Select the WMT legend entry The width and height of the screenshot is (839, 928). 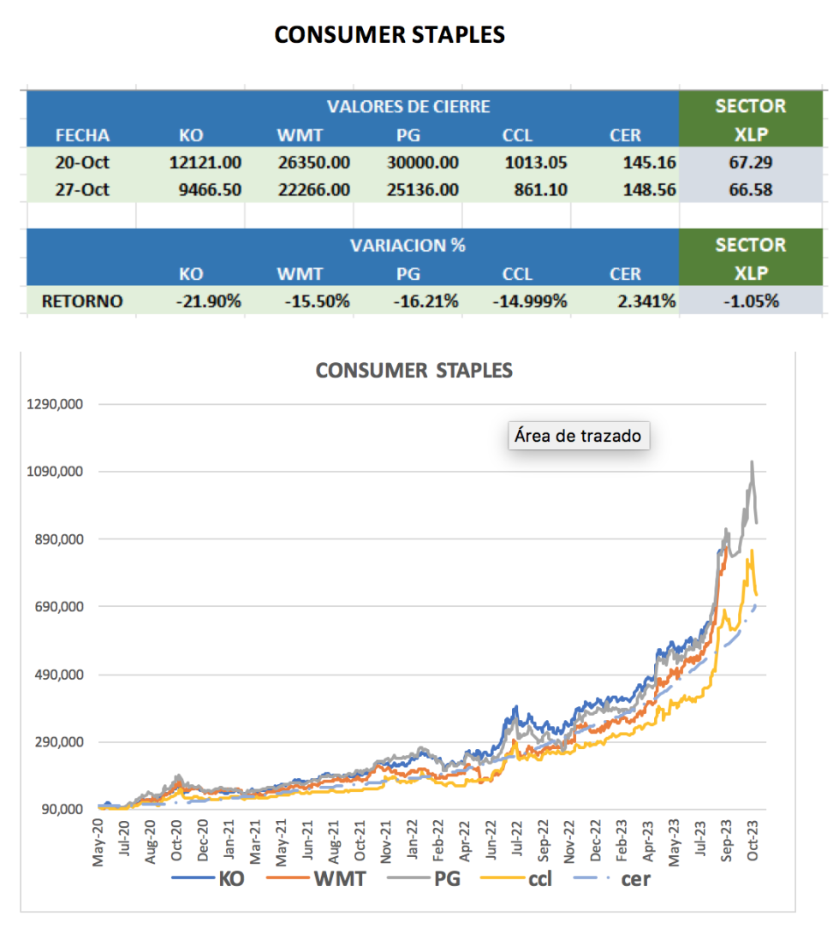tap(317, 879)
